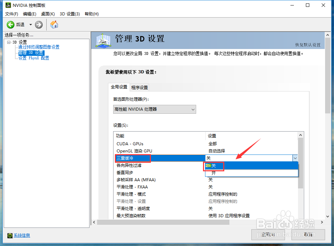
Task: Click horizontal scrollbar left arrow
Action: [x=94, y=222]
